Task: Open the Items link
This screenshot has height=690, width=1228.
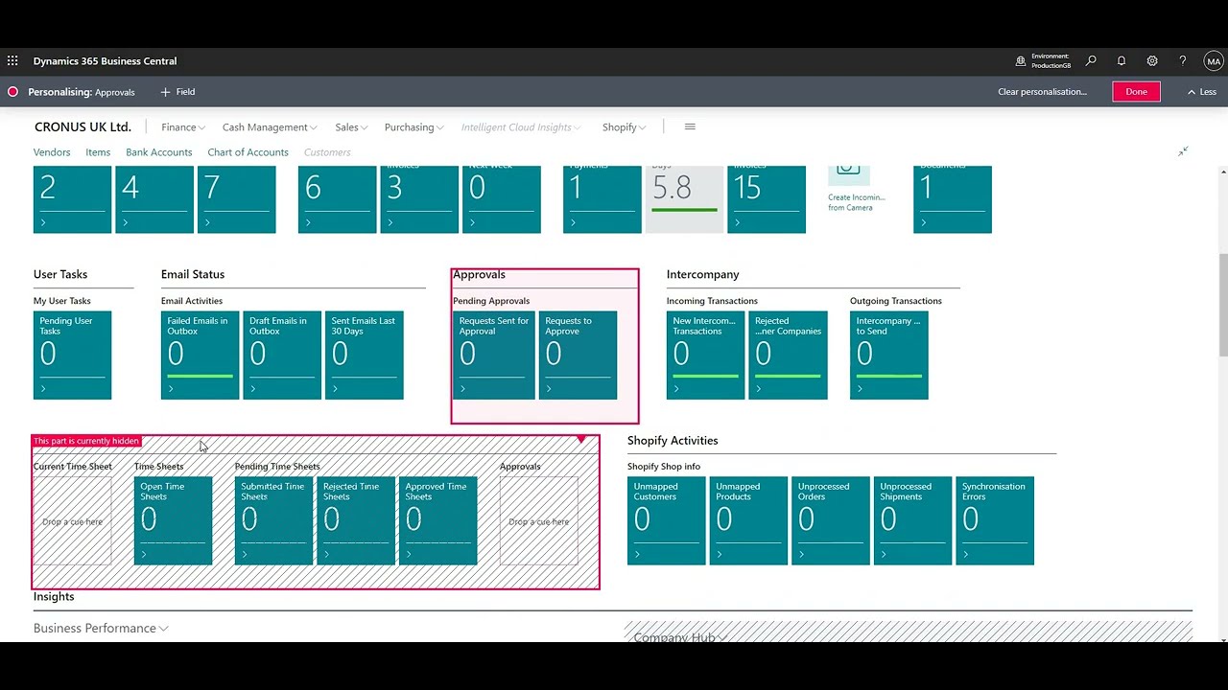Action: pyautogui.click(x=98, y=152)
